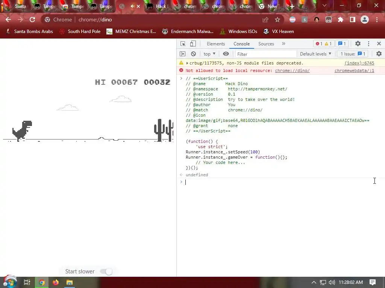Open a new tab with the plus button
This screenshot has height=288, width=385.
tap(292, 6)
